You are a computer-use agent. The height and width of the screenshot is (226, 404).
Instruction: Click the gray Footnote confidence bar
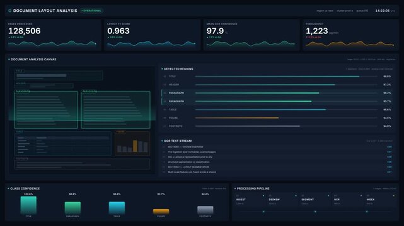tap(248, 126)
